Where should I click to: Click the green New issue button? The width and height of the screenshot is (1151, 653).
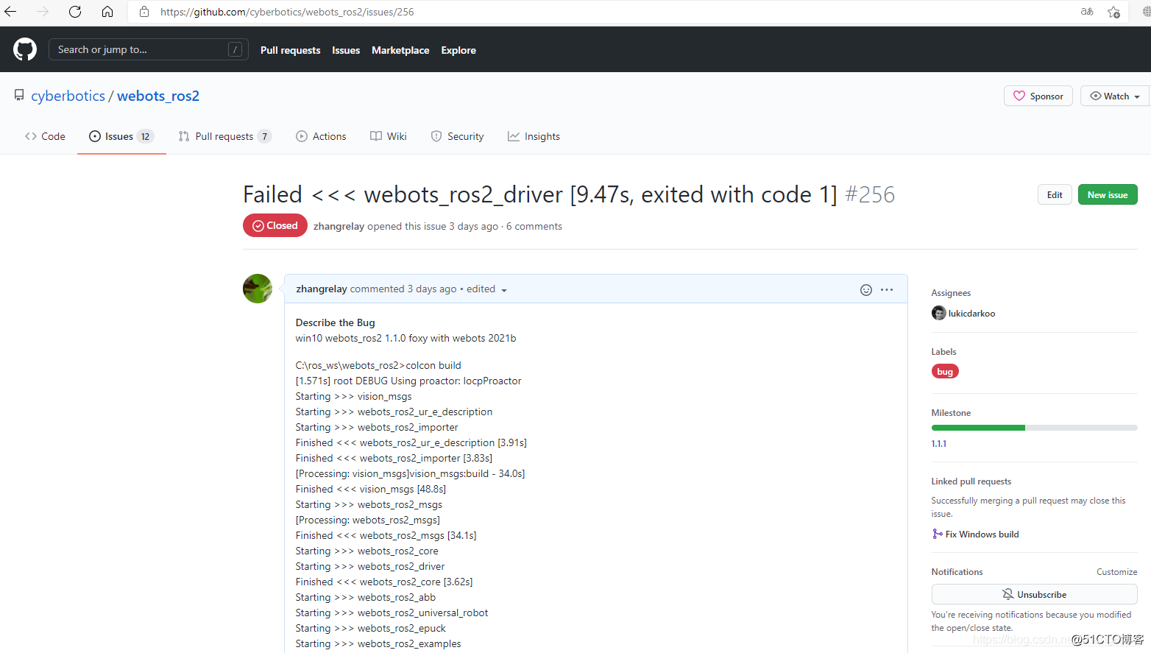(1108, 194)
